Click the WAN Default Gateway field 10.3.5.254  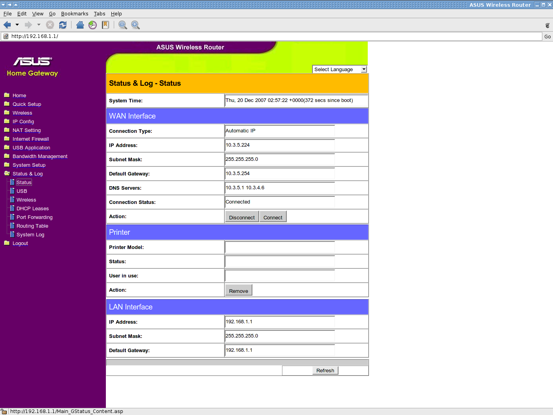tap(280, 174)
